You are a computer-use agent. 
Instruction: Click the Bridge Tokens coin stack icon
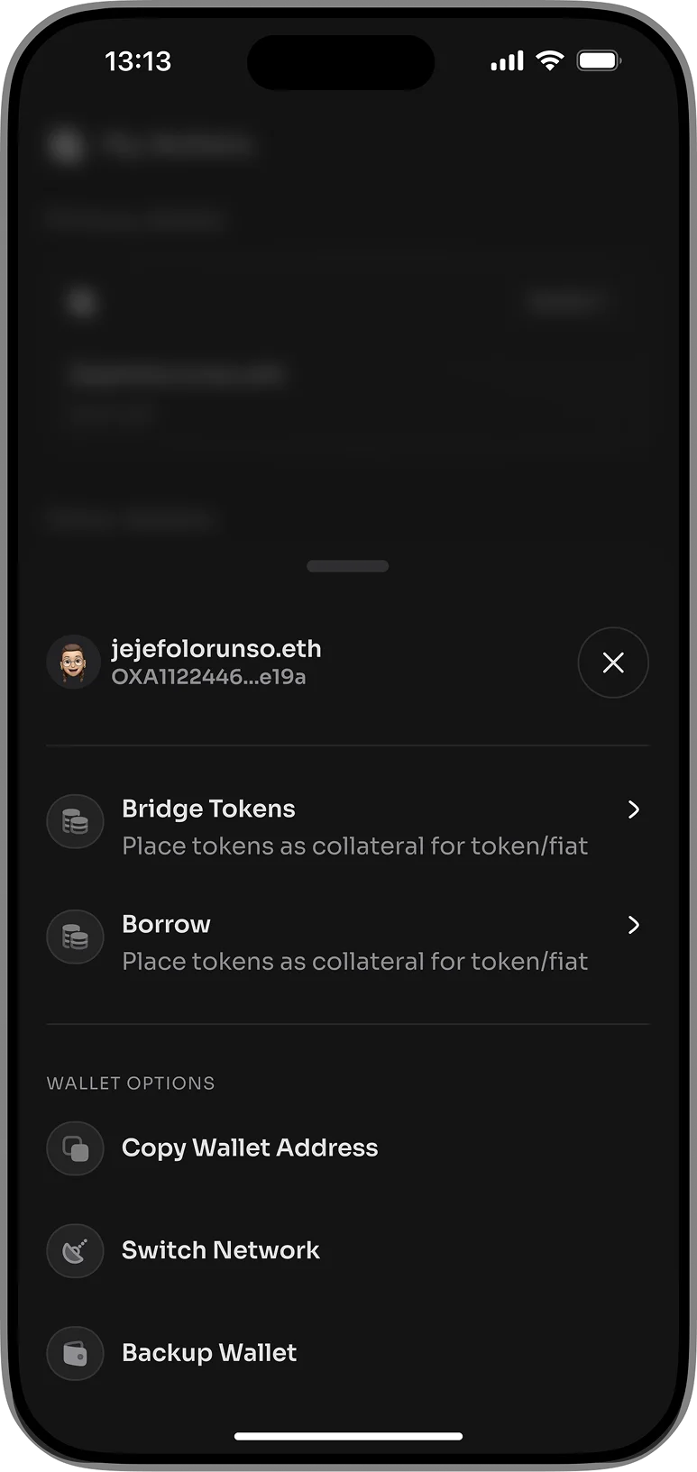click(x=75, y=821)
